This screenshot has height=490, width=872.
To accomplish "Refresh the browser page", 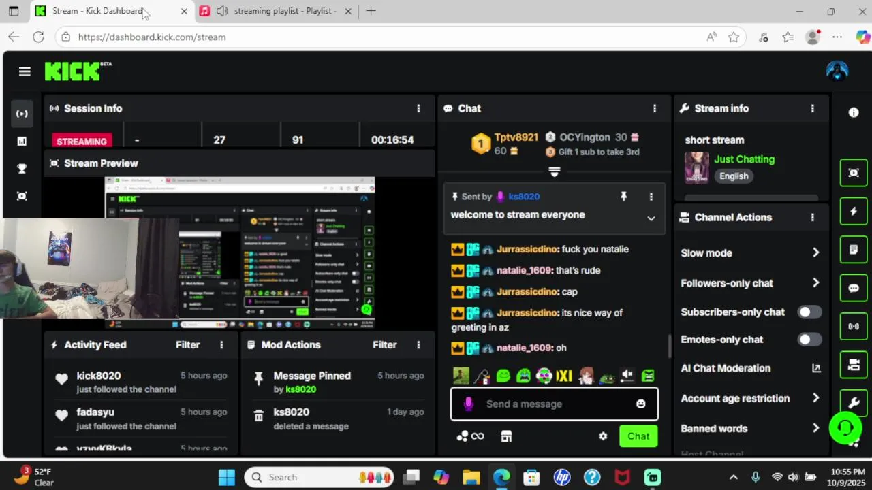I will coord(38,37).
